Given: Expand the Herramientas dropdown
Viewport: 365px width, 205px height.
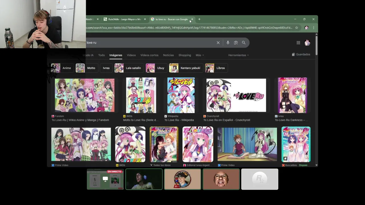Looking at the screenshot, I should point(238,55).
